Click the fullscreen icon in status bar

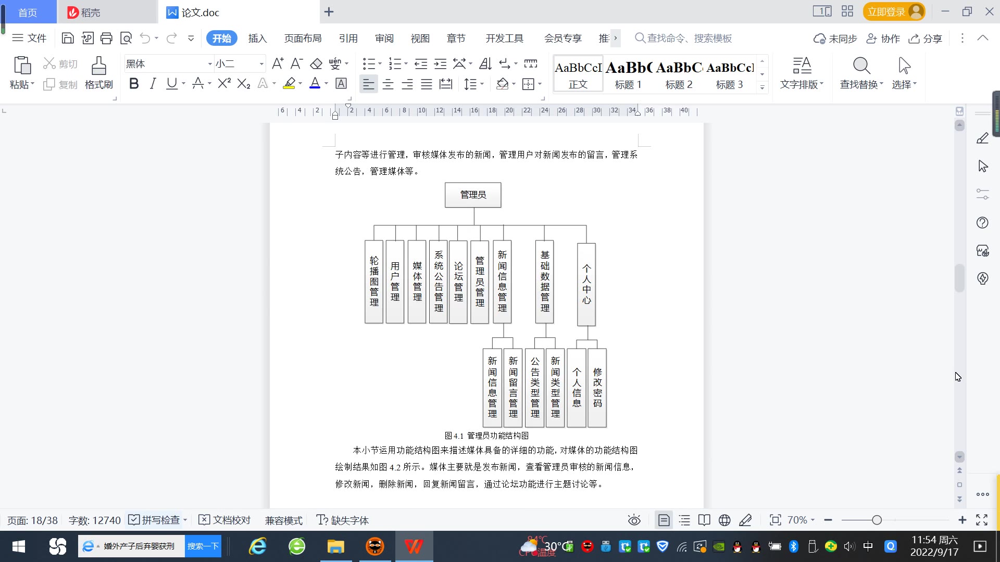point(982,520)
